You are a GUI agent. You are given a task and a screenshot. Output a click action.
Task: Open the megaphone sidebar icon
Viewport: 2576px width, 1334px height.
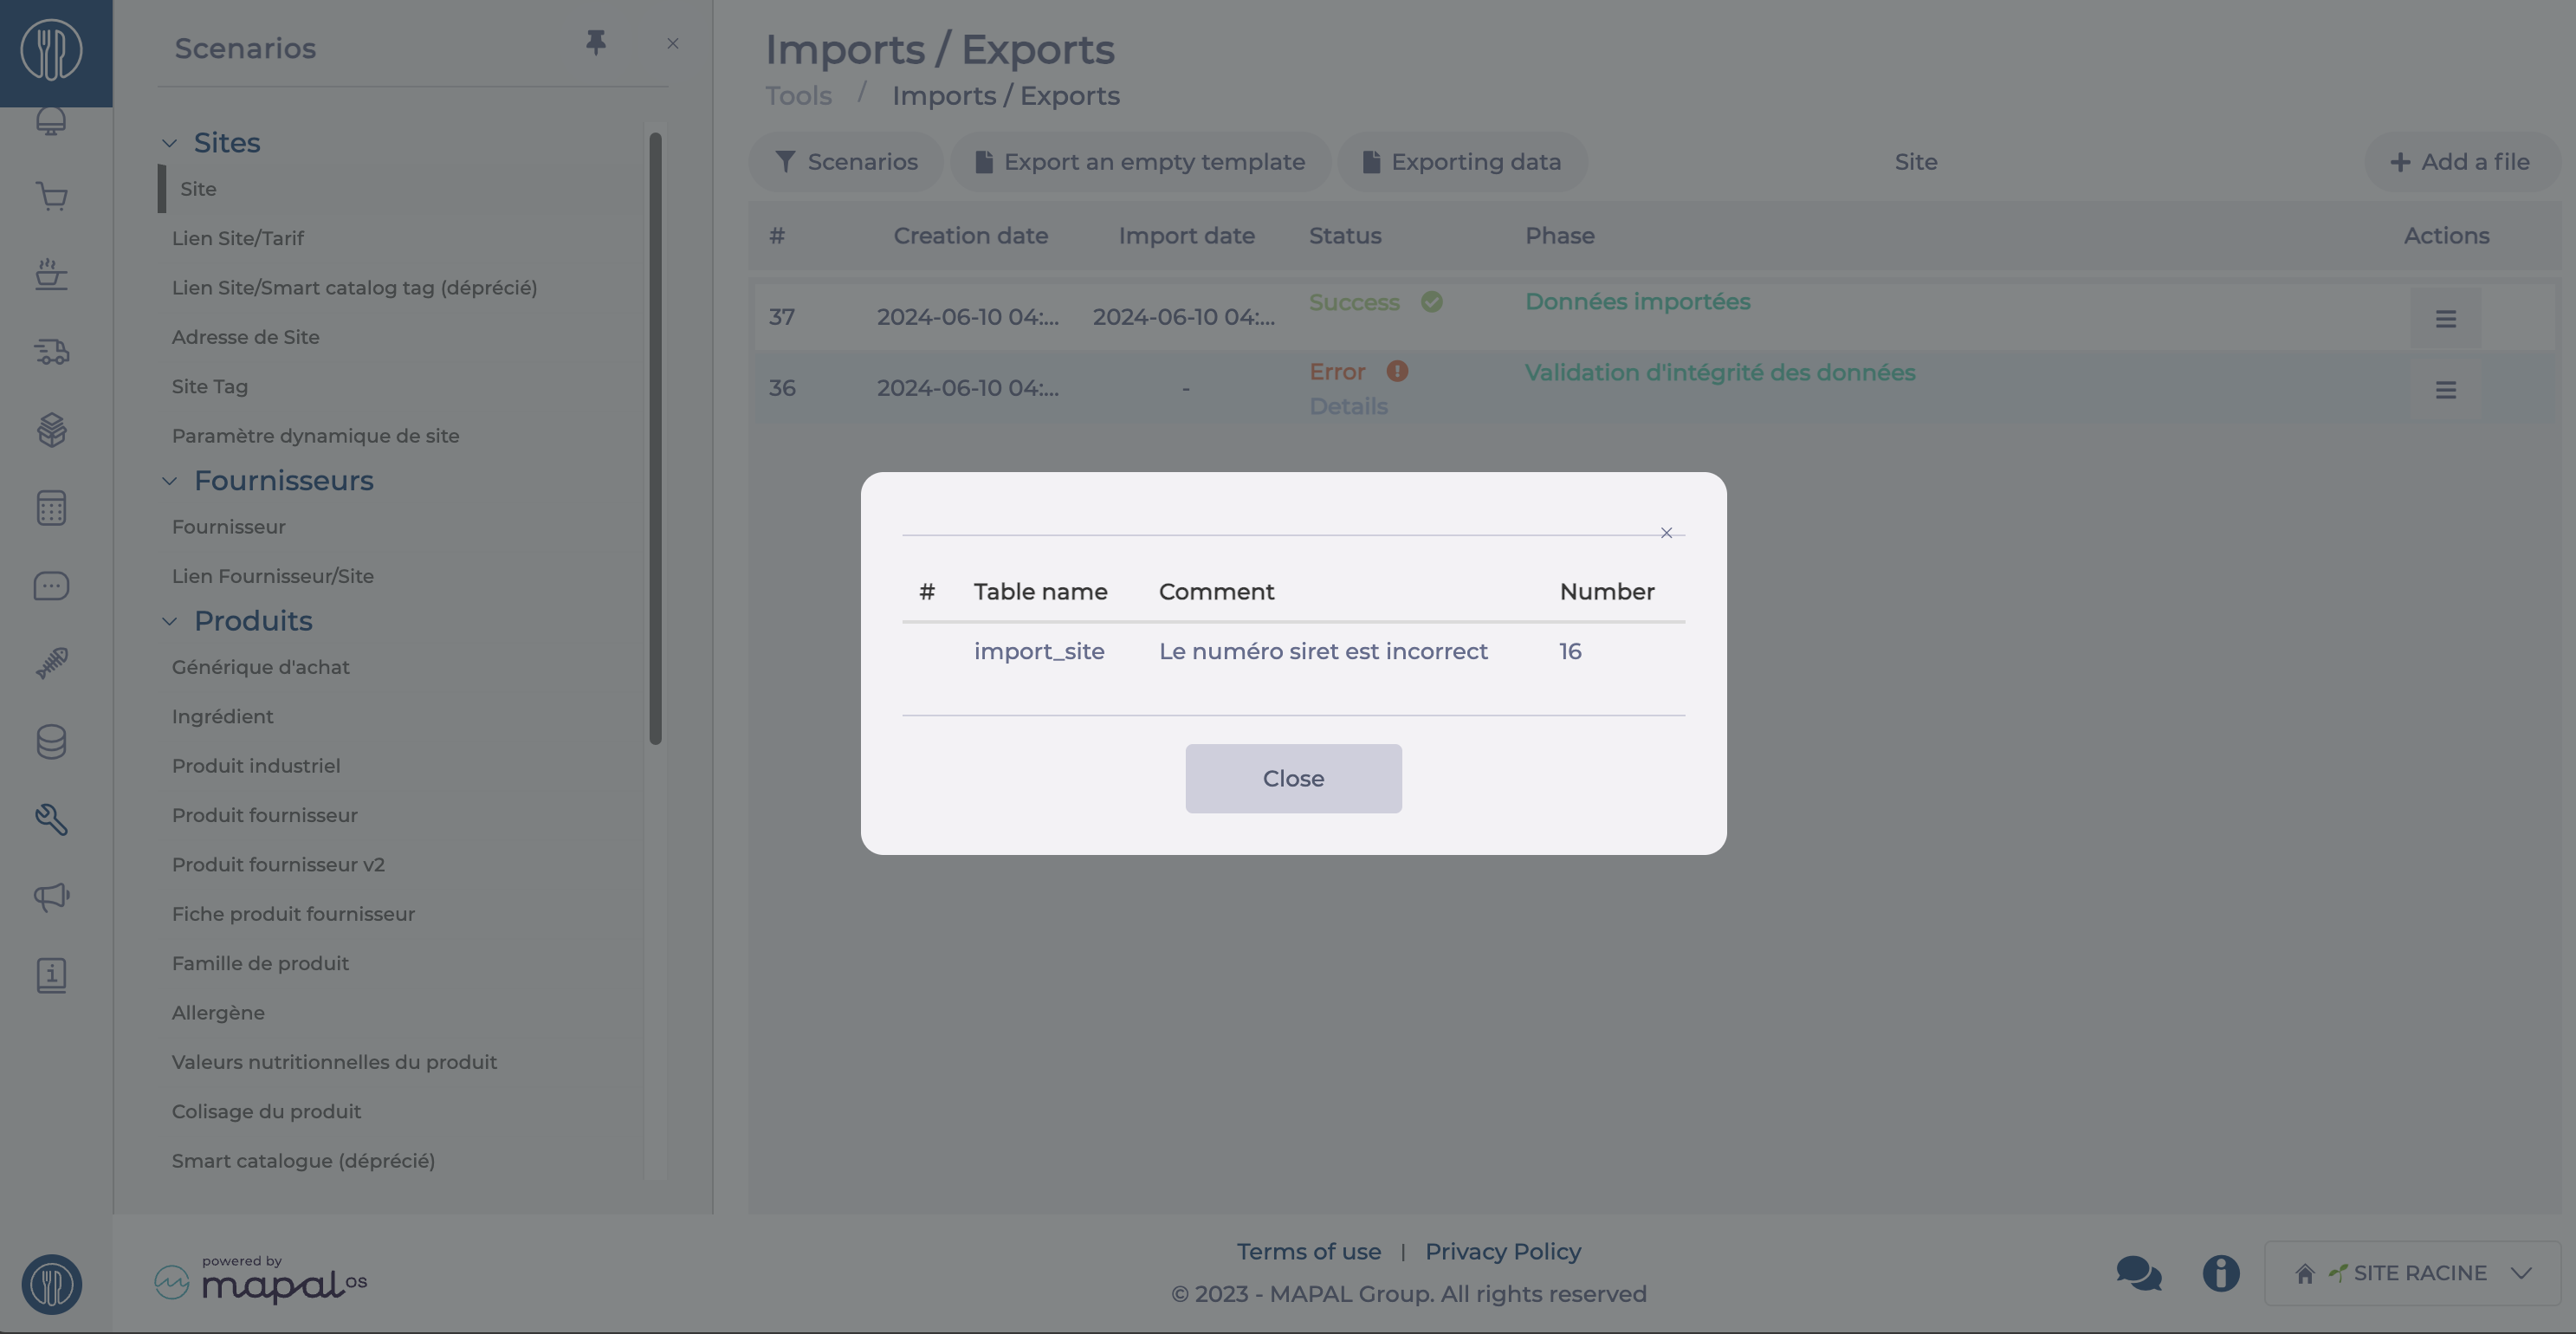51,897
